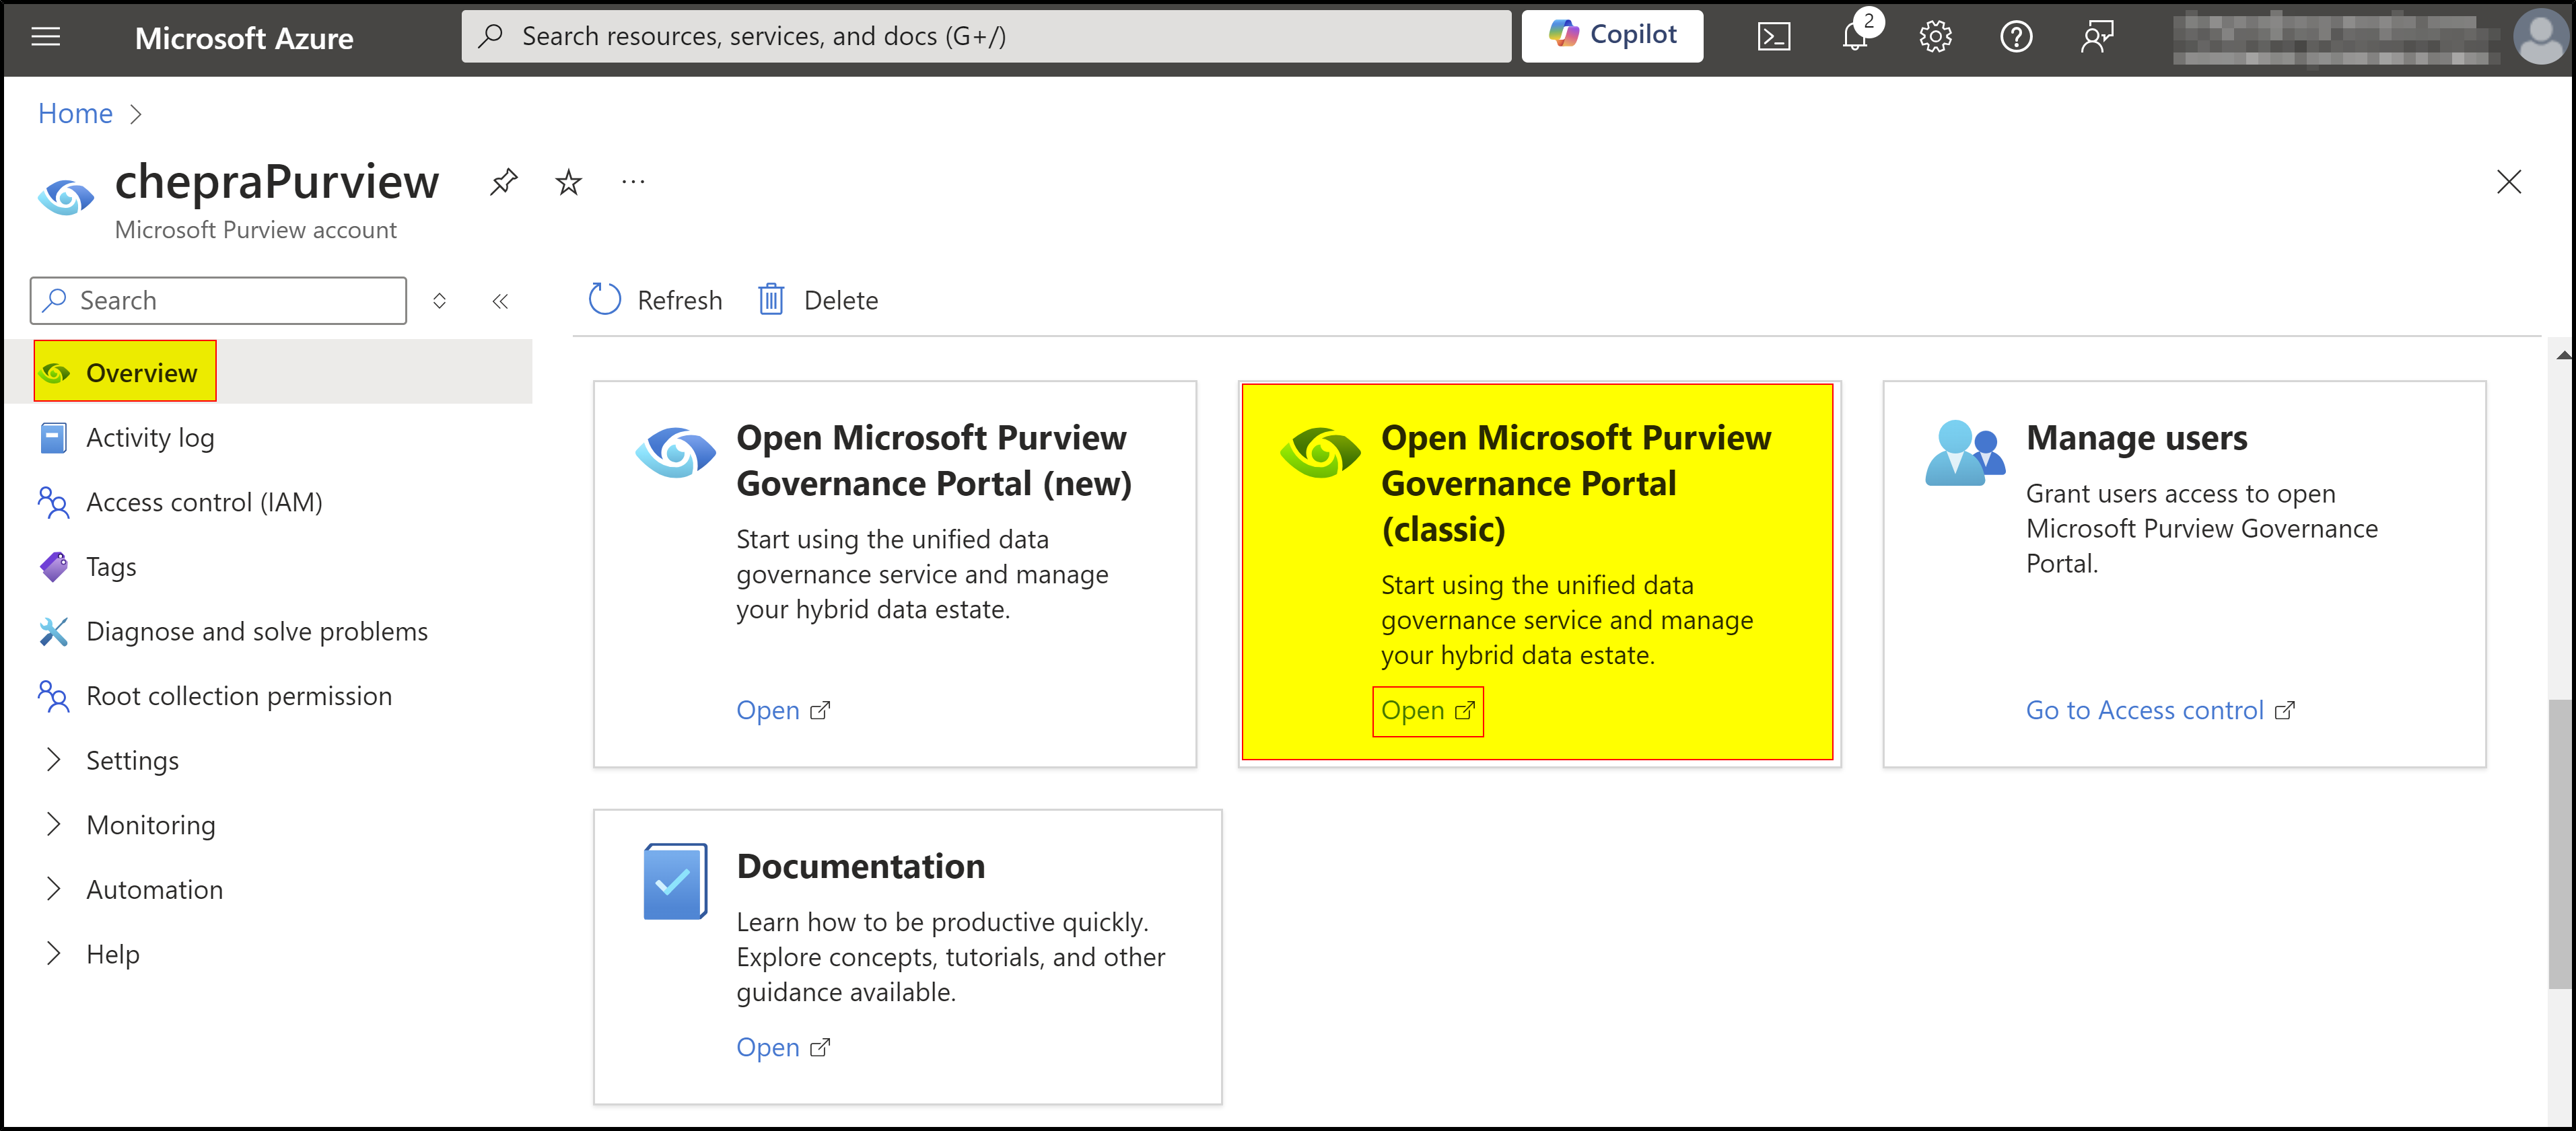Screen dimensions: 2576x1131
Task: Delete the Purview account
Action: pyautogui.click(x=817, y=299)
